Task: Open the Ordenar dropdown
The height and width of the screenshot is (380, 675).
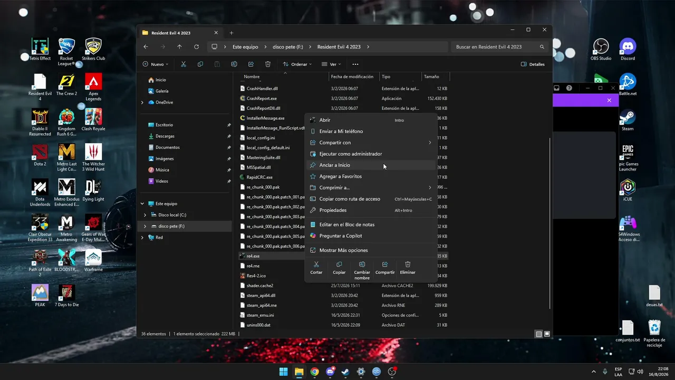Action: click(x=297, y=64)
